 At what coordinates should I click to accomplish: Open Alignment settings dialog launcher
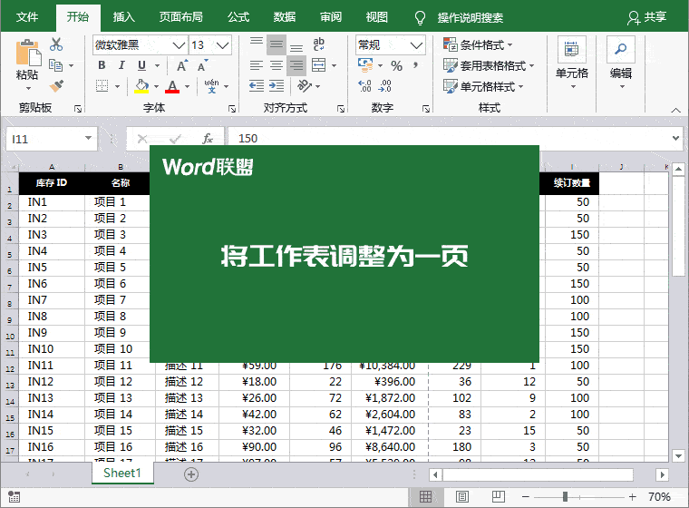[341, 109]
